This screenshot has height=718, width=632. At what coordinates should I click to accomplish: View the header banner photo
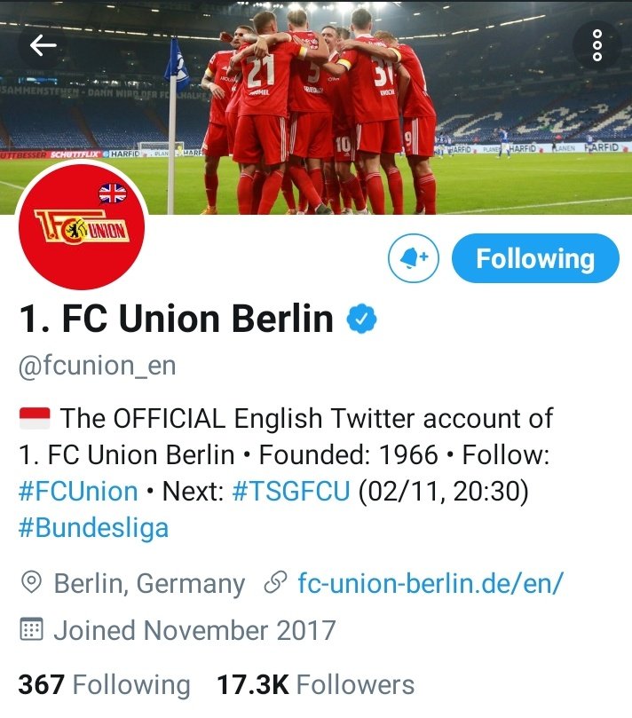(316, 107)
